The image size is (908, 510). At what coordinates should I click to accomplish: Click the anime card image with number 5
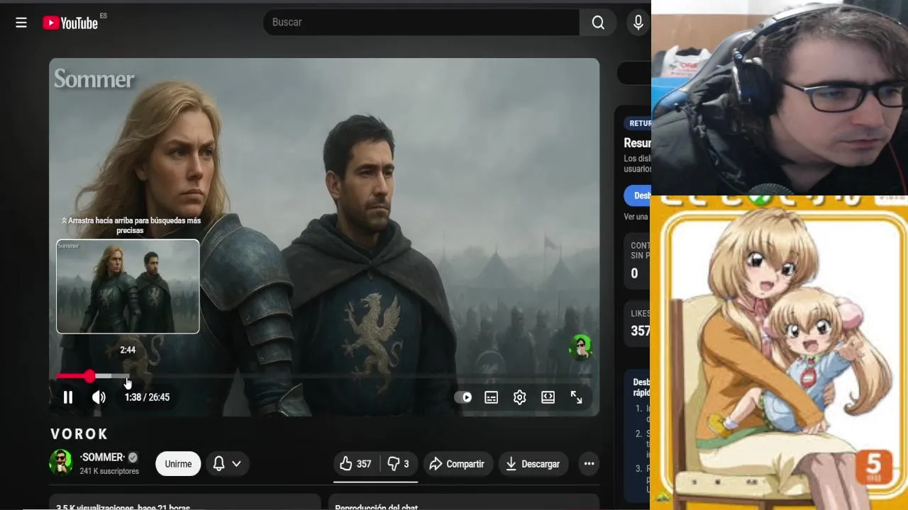click(x=779, y=353)
